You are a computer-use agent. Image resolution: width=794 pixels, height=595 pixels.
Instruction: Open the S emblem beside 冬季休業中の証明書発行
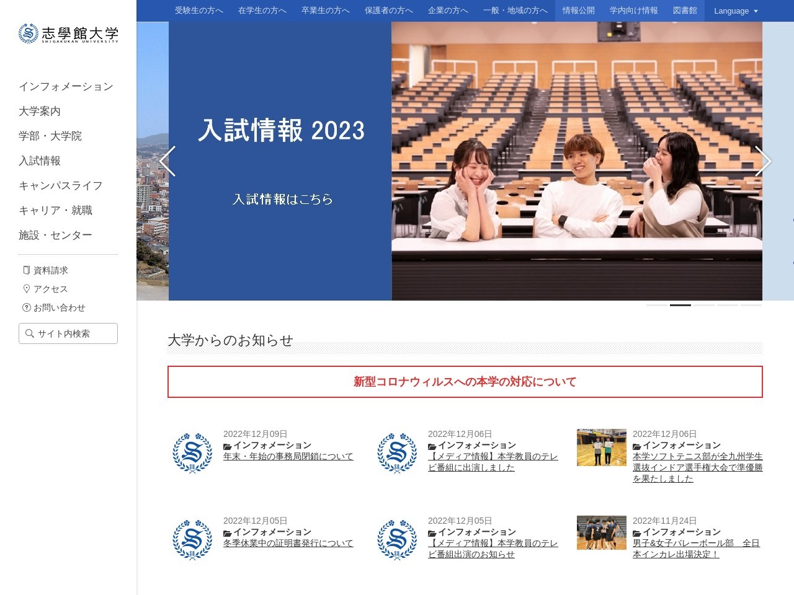pyautogui.click(x=192, y=540)
